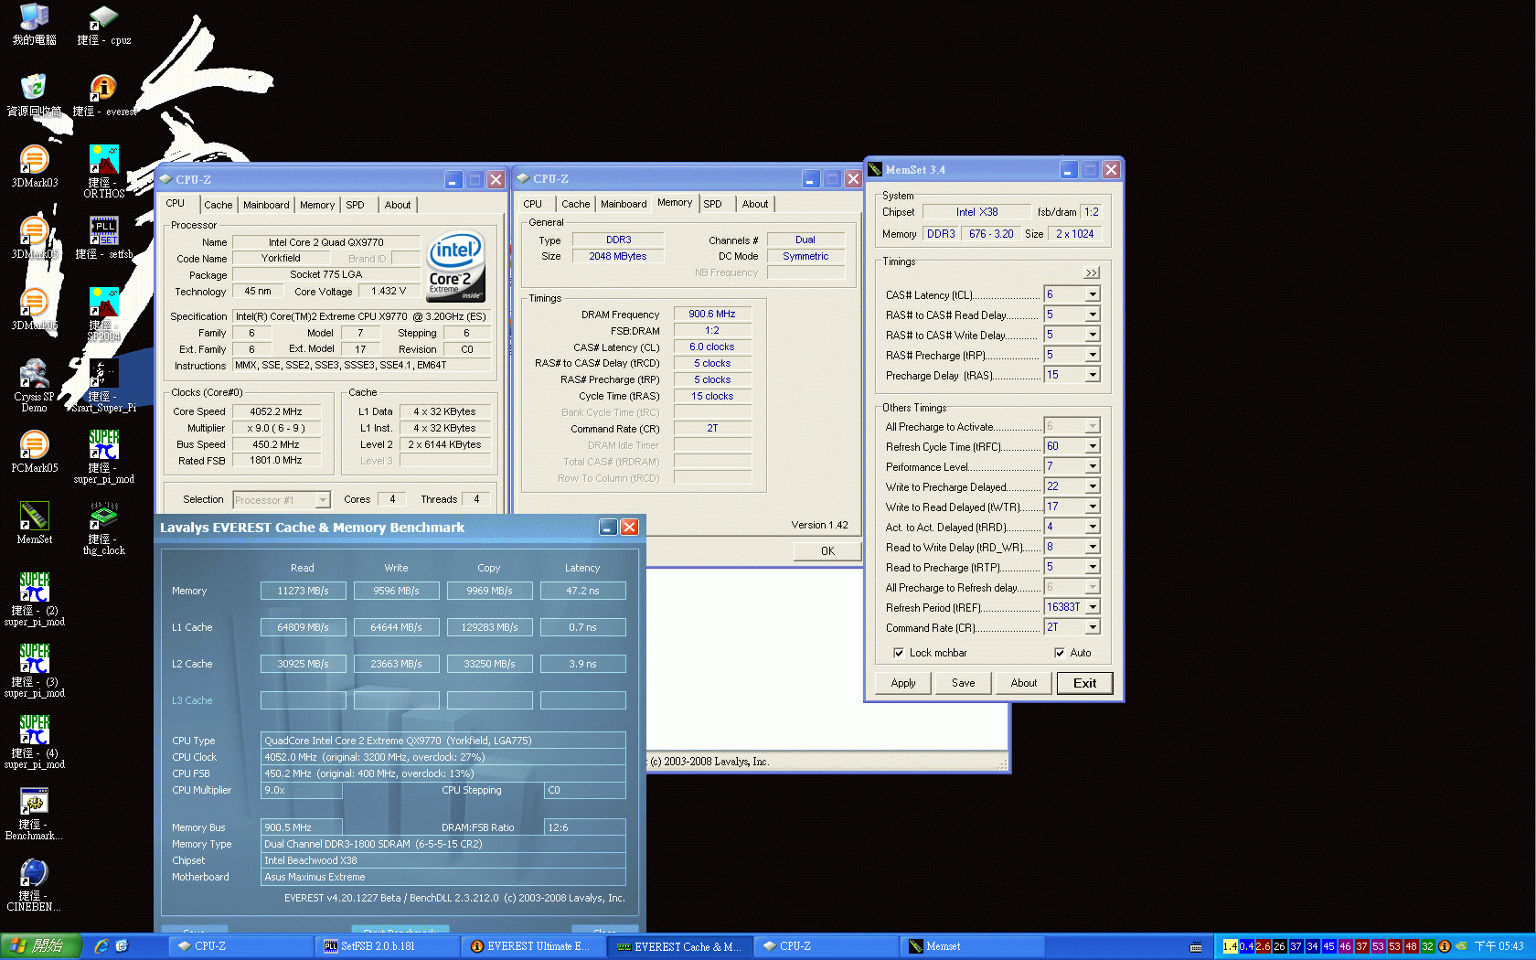Click the Start button on the taskbar
Viewport: 1536px width, 960px height.
point(40,946)
